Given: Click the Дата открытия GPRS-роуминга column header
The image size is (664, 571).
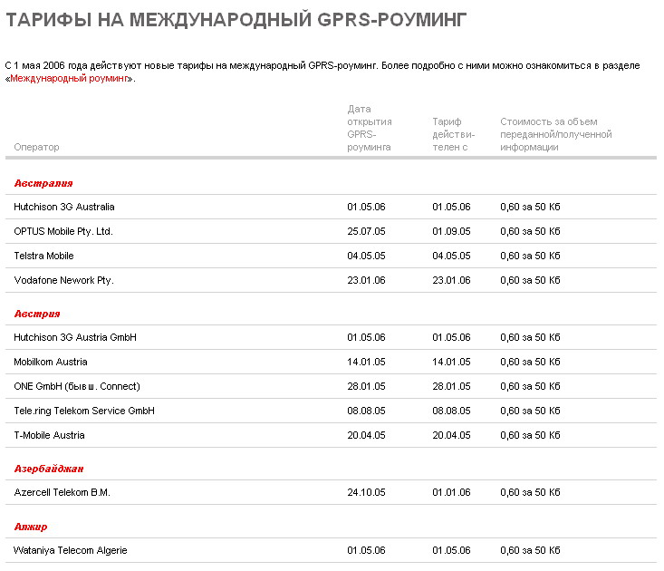Looking at the screenshot, I should [x=370, y=128].
